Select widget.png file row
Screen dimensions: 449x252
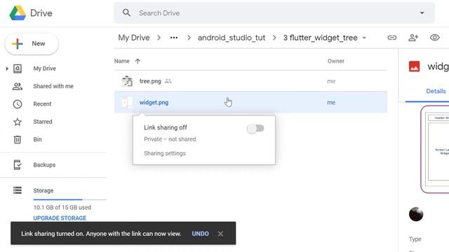[x=250, y=102]
